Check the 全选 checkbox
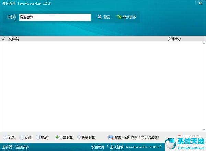Viewport: 206px width, 151px height. [5, 137]
